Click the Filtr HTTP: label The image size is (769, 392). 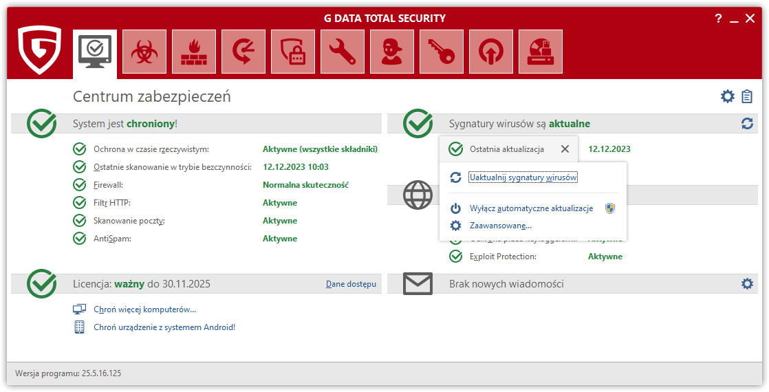[x=112, y=203]
